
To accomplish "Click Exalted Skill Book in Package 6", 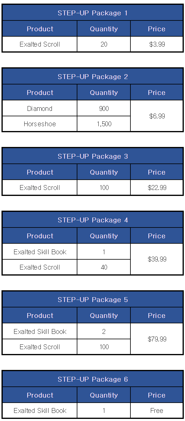I will pos(40,410).
